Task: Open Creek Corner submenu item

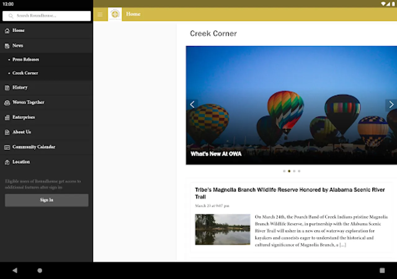Action: 25,73
